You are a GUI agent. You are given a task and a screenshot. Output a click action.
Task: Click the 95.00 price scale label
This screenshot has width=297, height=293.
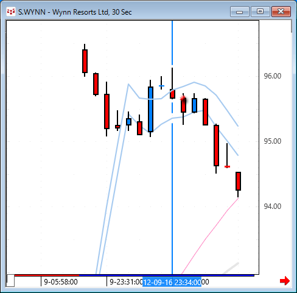273,141
